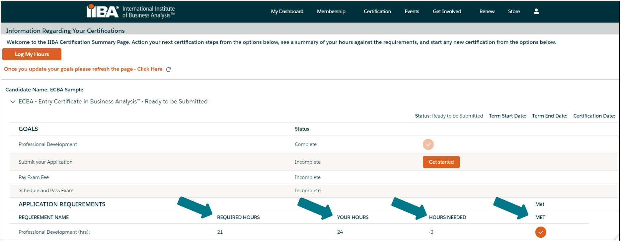Click Incomplete status for Schedule and Pass Exam
Viewport: 621px width, 242px height.
(308, 191)
